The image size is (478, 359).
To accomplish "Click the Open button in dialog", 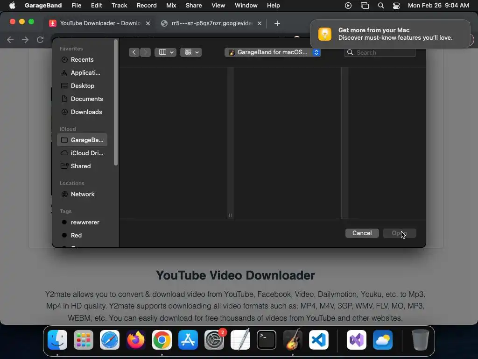I will point(400,233).
